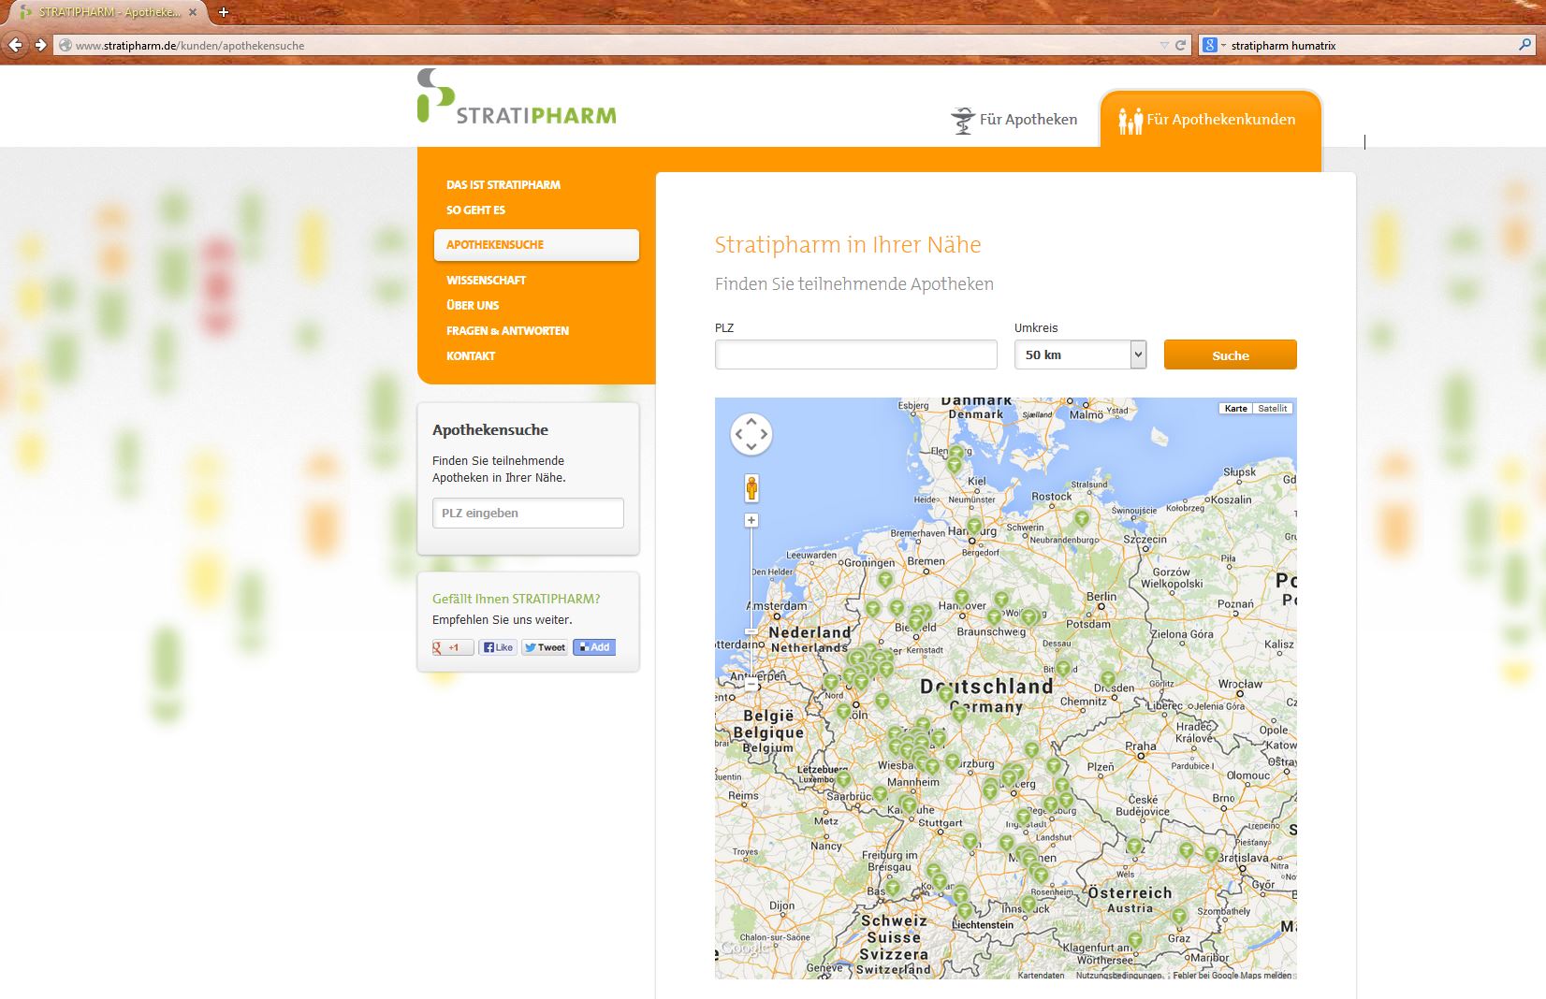Click Fehler bei Google Maps melden link
Viewport: 1546px width, 999px height.
(1232, 975)
